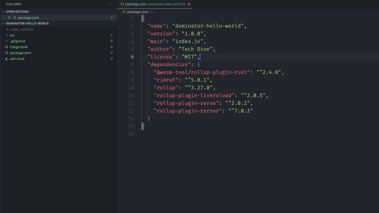Click the "^7.0.2" version value
The width and height of the screenshot is (379, 213).
pos(240,111)
